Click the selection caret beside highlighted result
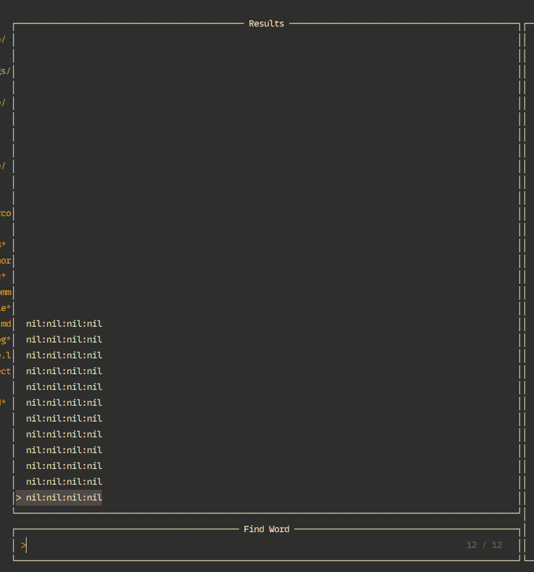 18,497
